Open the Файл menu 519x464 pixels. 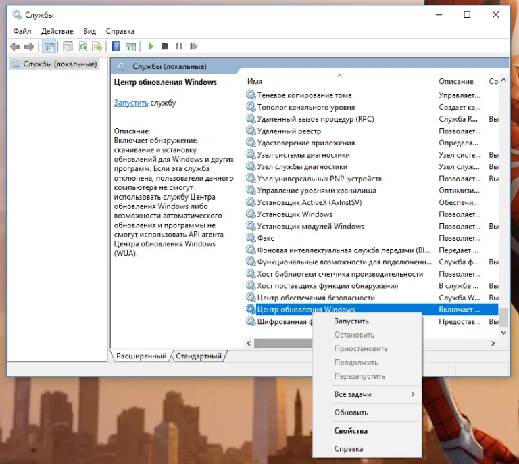point(22,31)
